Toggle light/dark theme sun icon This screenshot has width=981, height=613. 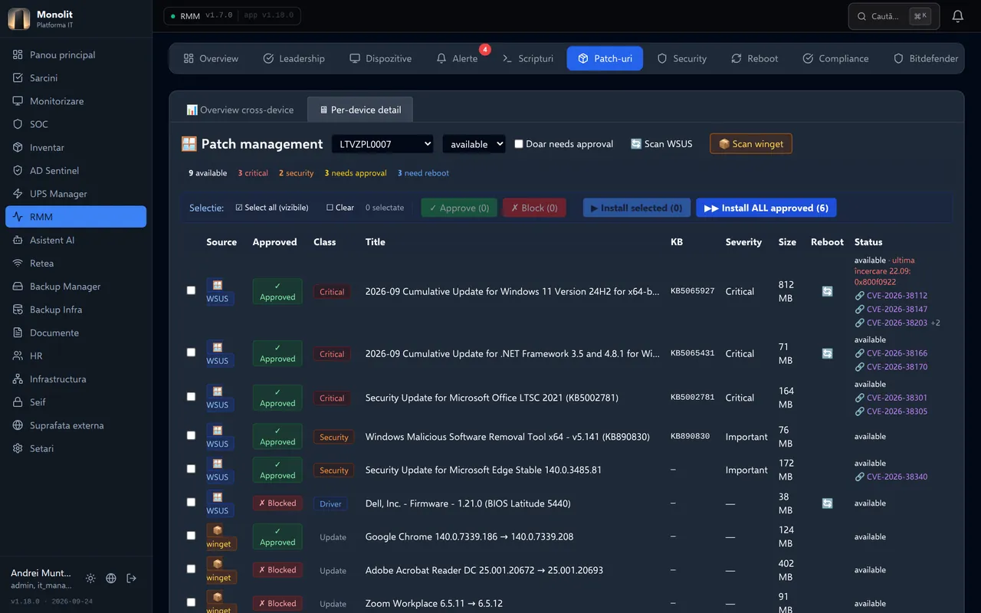click(90, 579)
